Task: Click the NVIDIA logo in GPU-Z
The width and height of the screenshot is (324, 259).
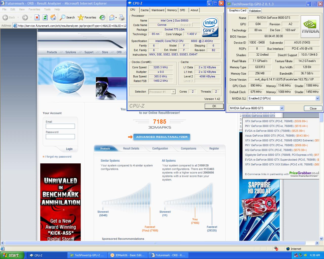Action: 311,27
